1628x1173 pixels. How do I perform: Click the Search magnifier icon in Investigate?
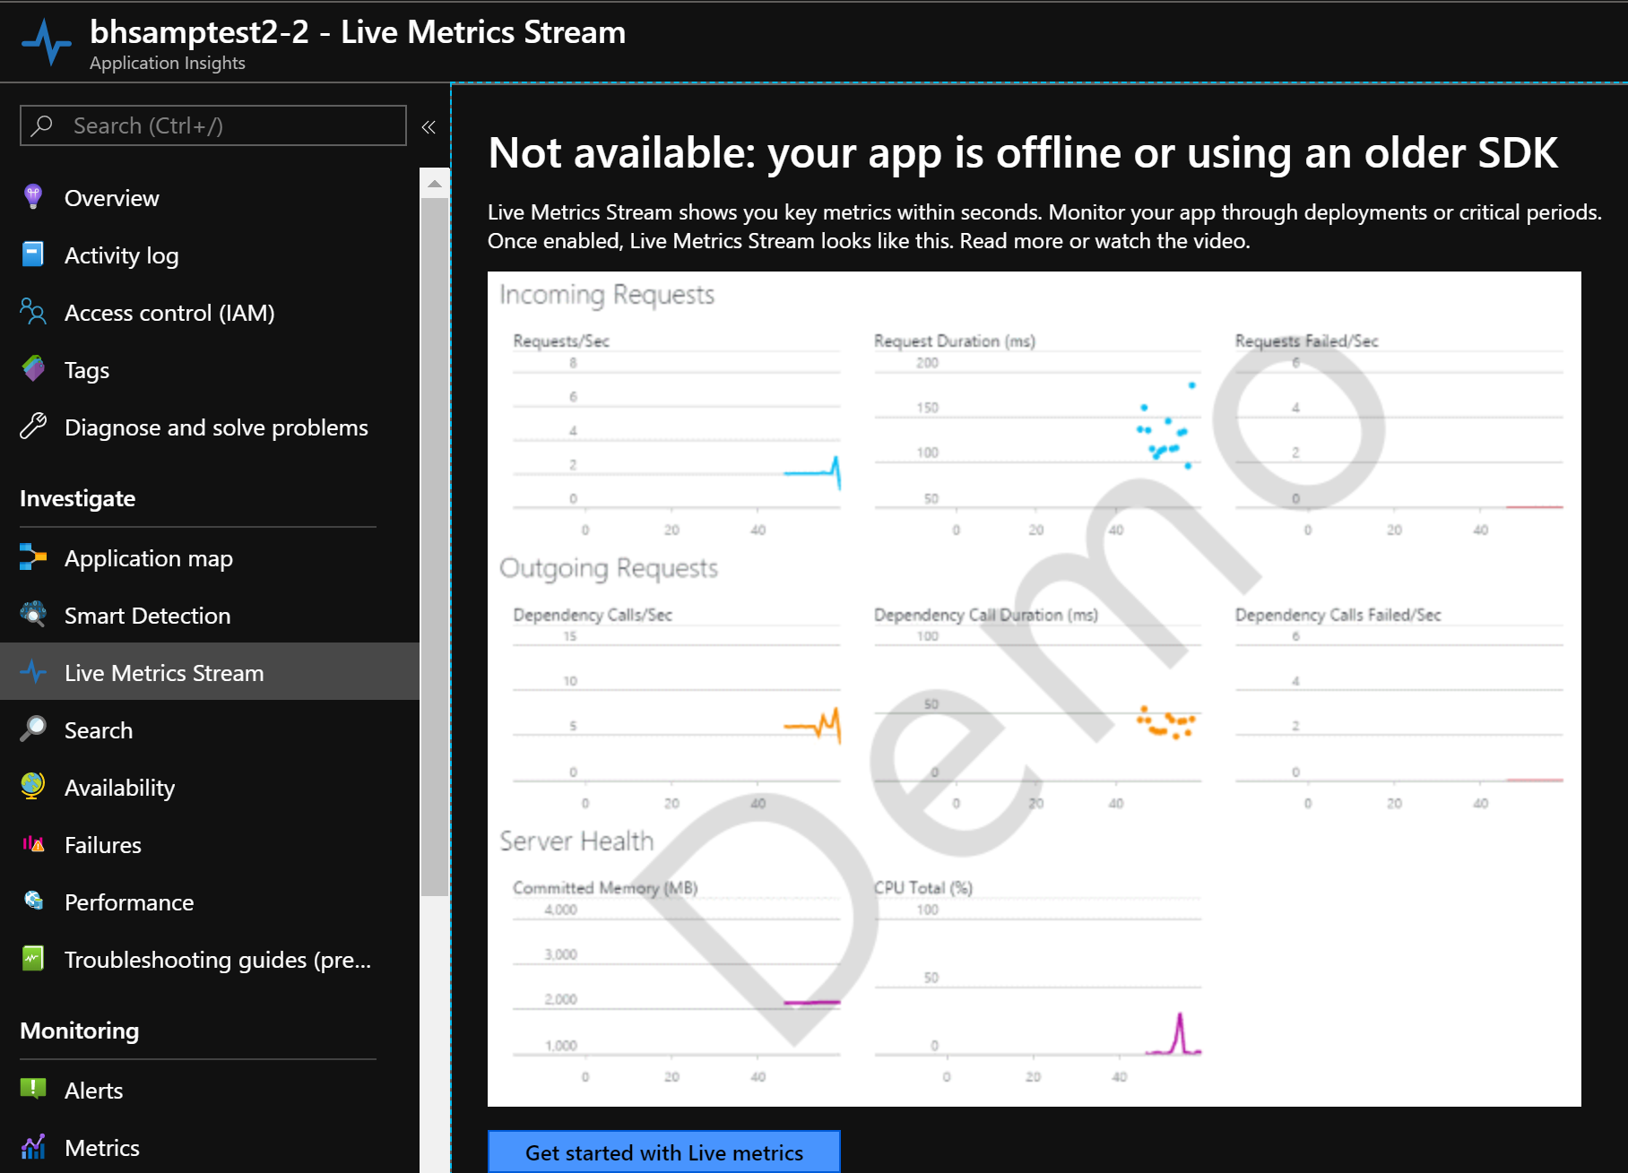coord(33,729)
